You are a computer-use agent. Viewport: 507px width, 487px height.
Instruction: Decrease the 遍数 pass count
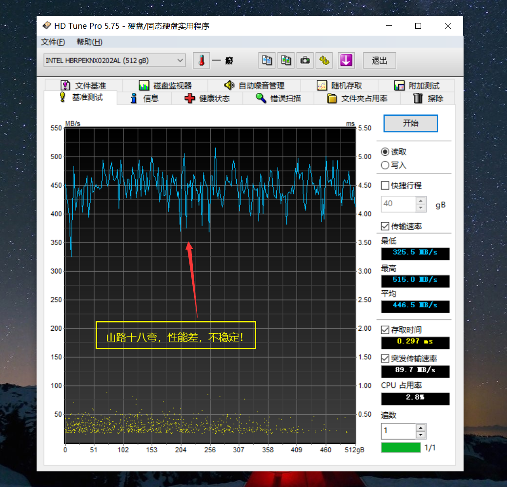[x=421, y=435]
